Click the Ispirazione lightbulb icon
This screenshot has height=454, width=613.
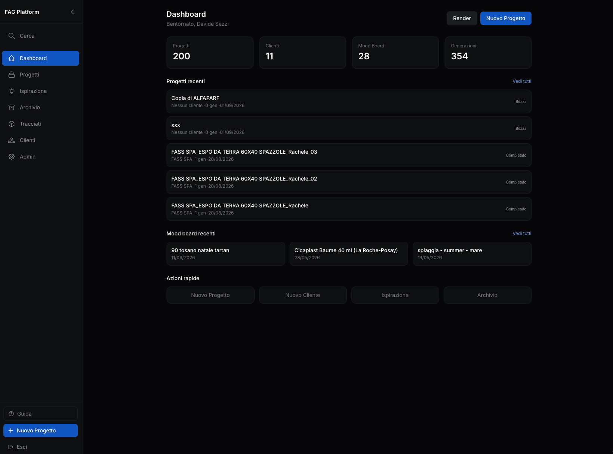12,91
